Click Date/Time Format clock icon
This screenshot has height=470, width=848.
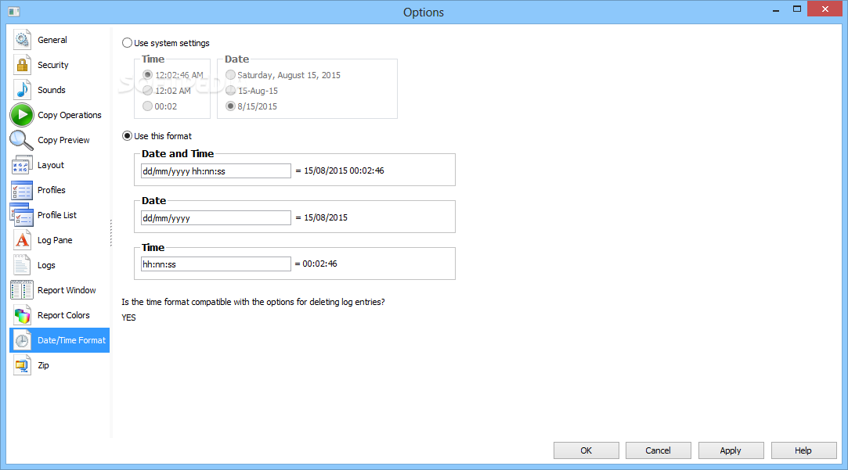pos(22,340)
